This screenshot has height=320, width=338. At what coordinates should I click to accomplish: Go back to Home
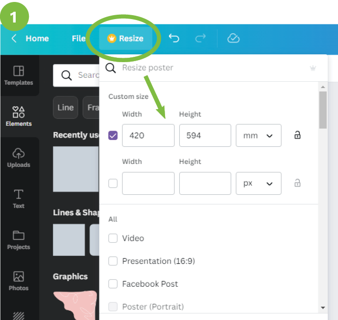[30, 39]
